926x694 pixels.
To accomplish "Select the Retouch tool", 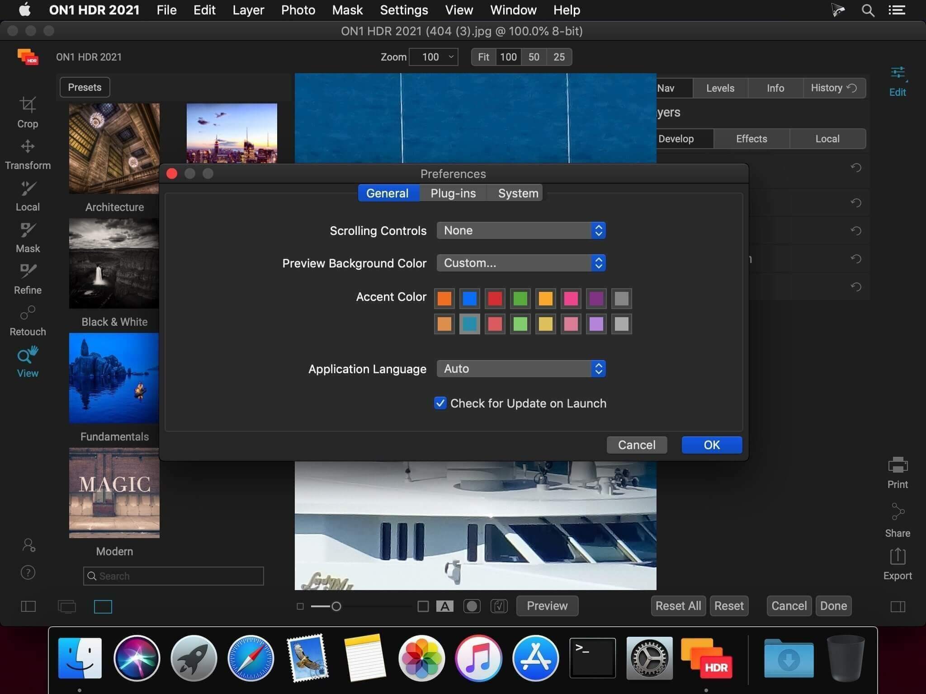I will tap(28, 321).
